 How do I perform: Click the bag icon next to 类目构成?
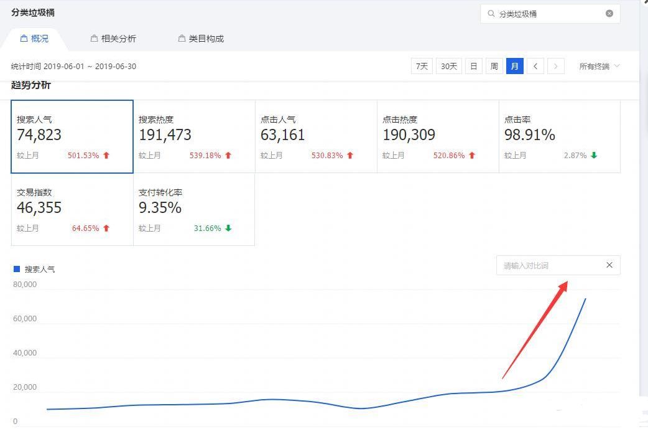(x=180, y=38)
